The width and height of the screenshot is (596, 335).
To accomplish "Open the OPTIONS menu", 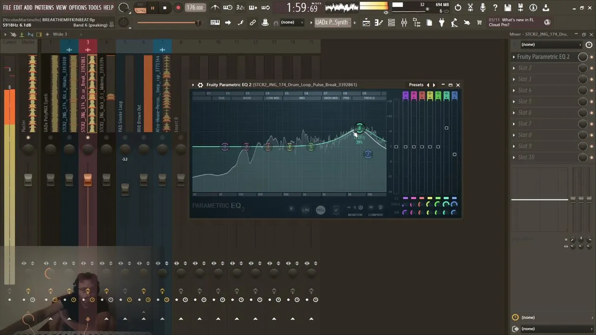I will click(78, 7).
